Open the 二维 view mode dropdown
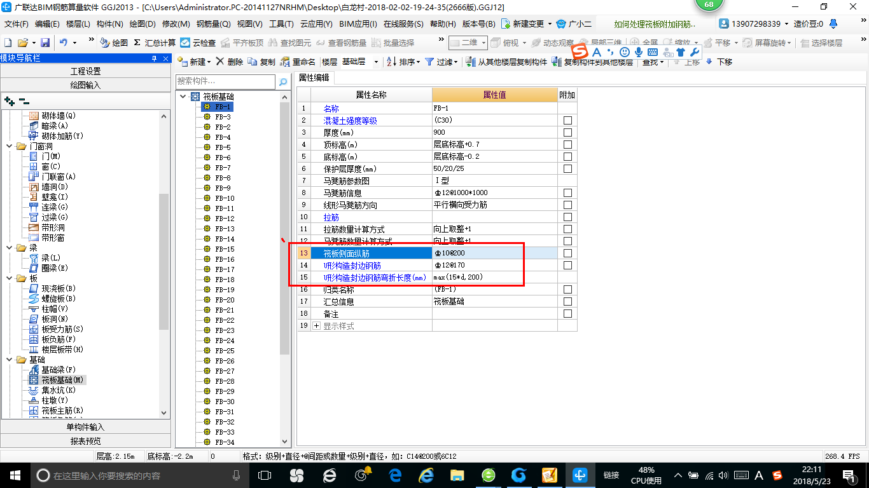This screenshot has height=488, width=869. pos(483,43)
